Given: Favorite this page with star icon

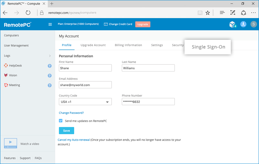Looking at the screenshot, I should 208,13.
